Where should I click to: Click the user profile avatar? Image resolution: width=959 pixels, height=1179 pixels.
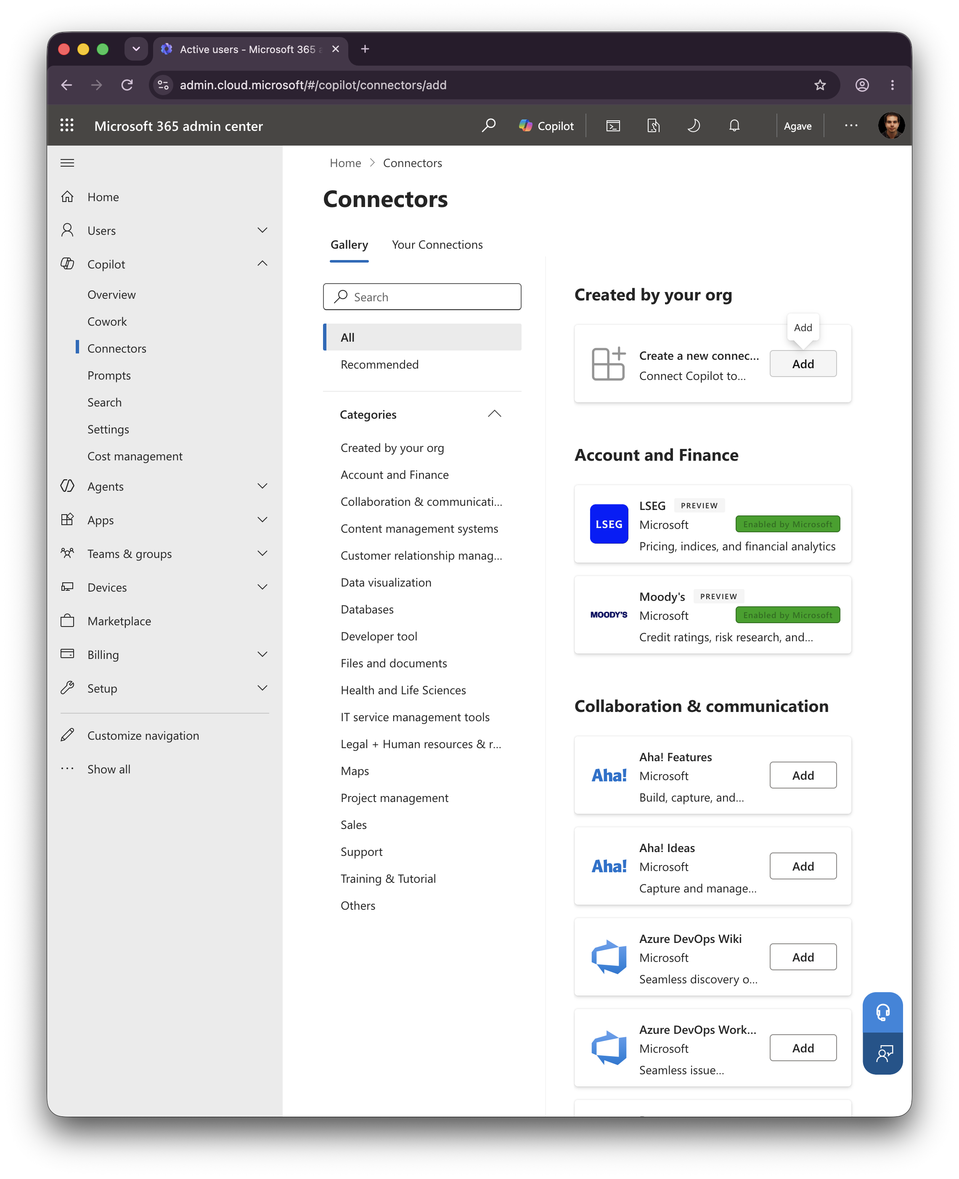tap(890, 125)
